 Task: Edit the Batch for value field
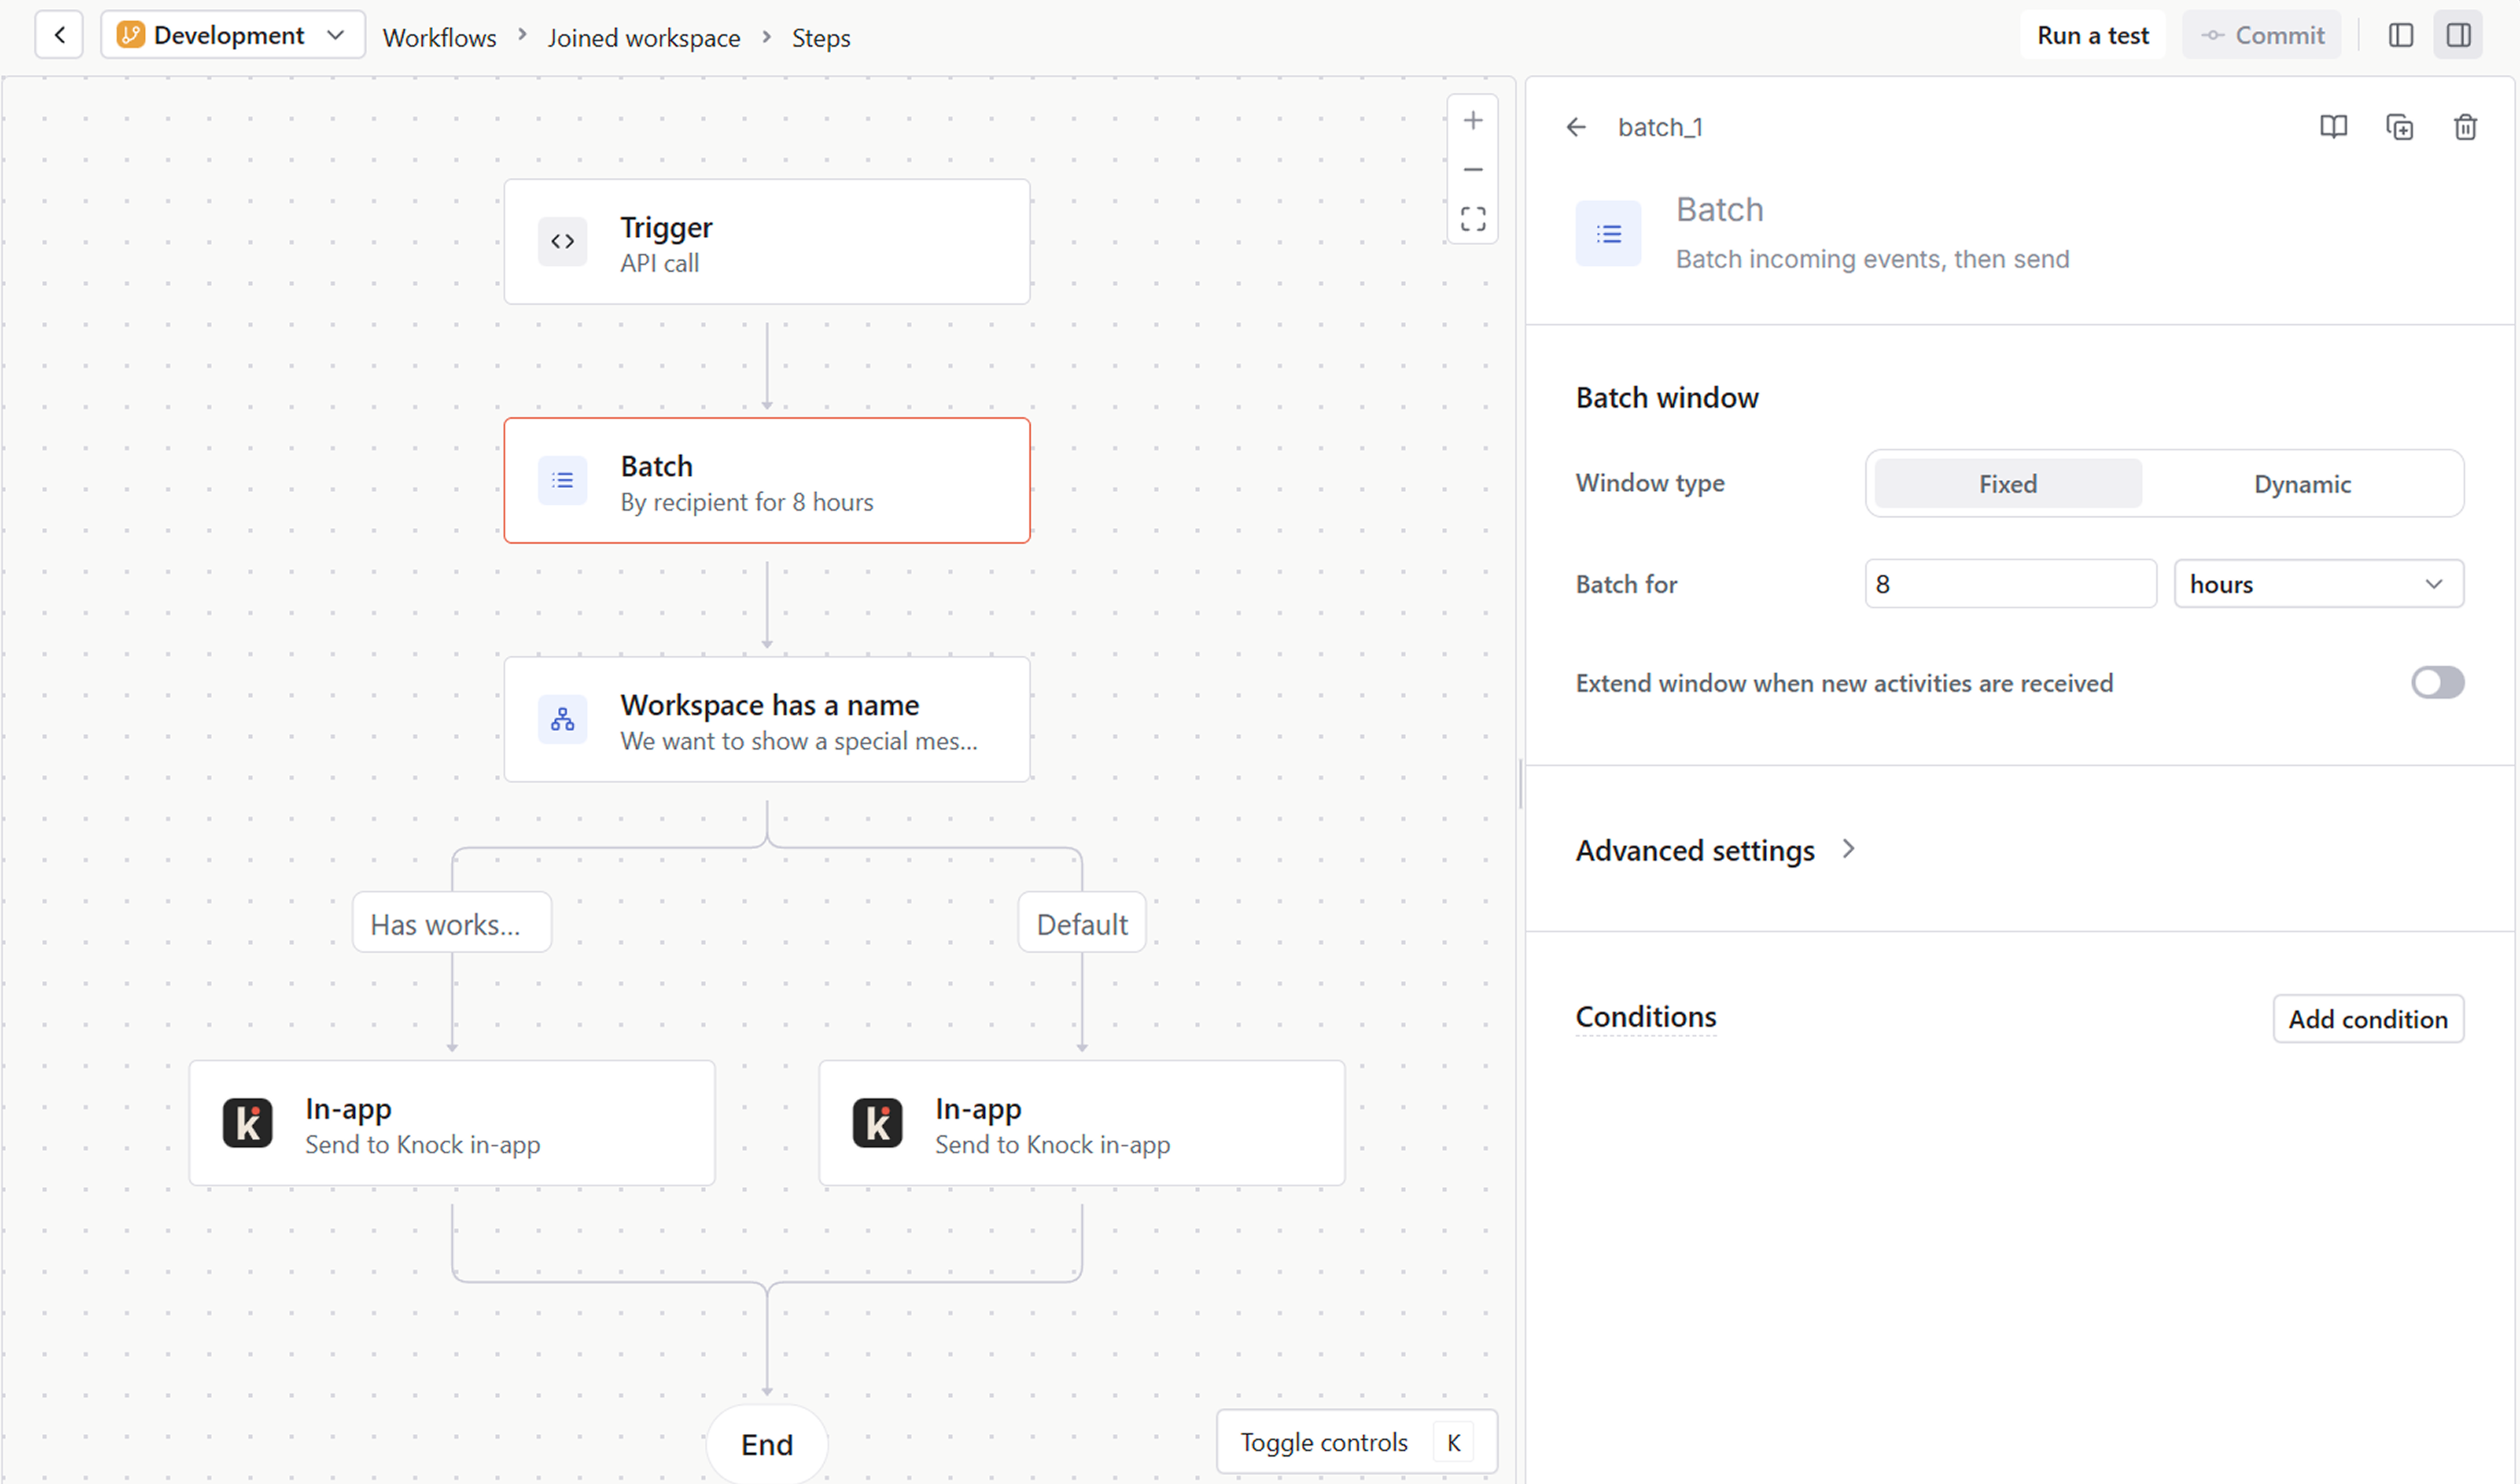(x=2009, y=583)
